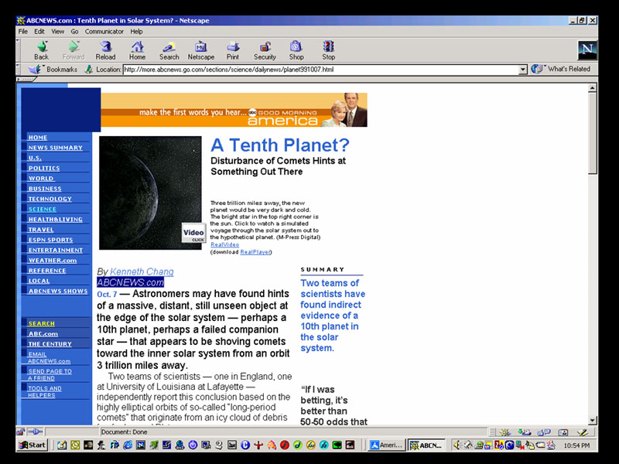Click the speaker volume tray icon
Image resolution: width=619 pixels, height=464 pixels.
457,445
